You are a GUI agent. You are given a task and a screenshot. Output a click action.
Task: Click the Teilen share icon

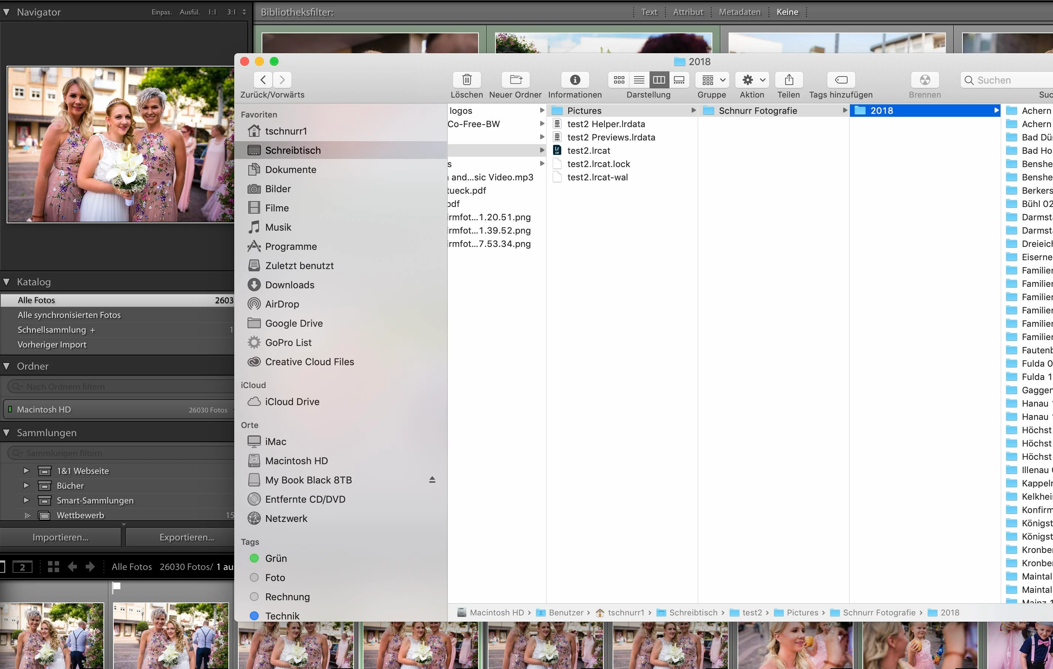788,79
